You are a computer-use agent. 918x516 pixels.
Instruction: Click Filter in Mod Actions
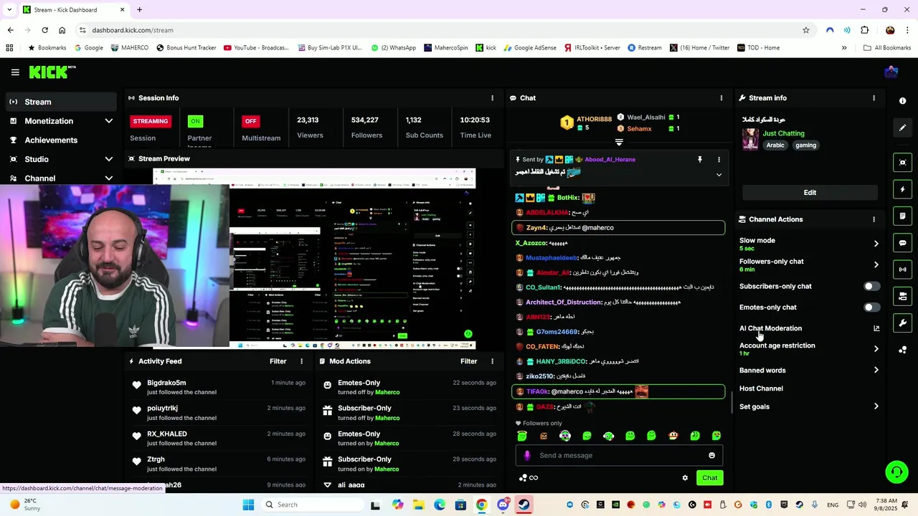[x=468, y=362]
